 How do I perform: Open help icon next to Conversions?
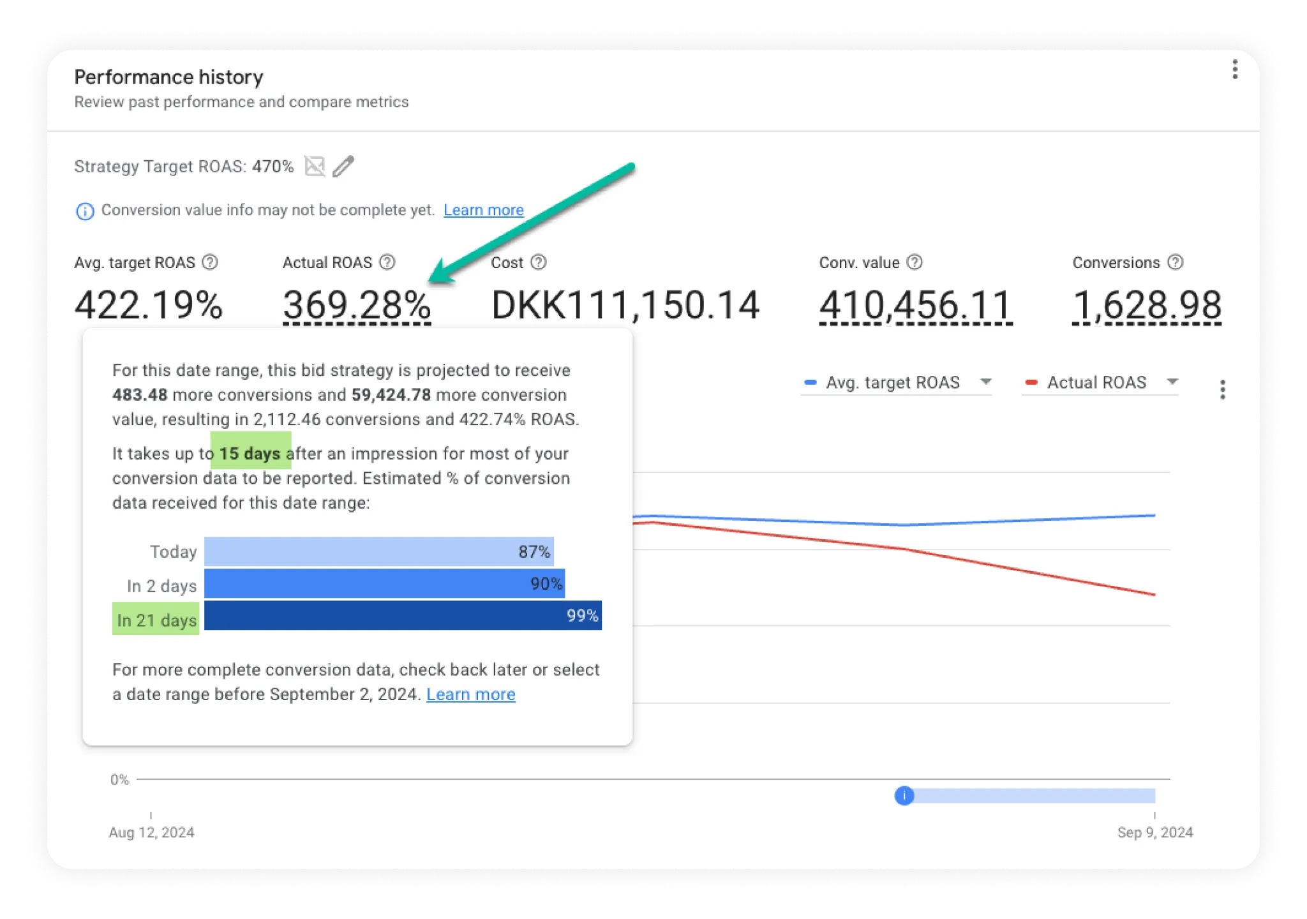(x=1175, y=262)
